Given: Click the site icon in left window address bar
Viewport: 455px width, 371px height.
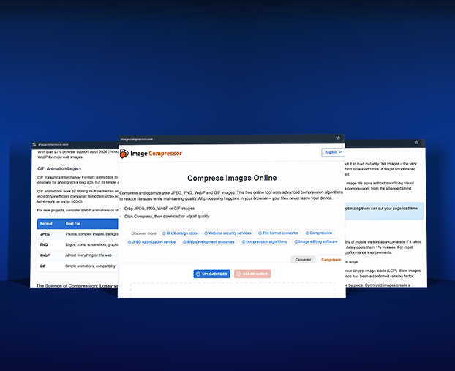Looking at the screenshot, I should [x=34, y=145].
